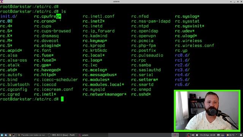243x137 pixels.
Task: Click the rc.keymap* entry
Action: coord(95,41)
